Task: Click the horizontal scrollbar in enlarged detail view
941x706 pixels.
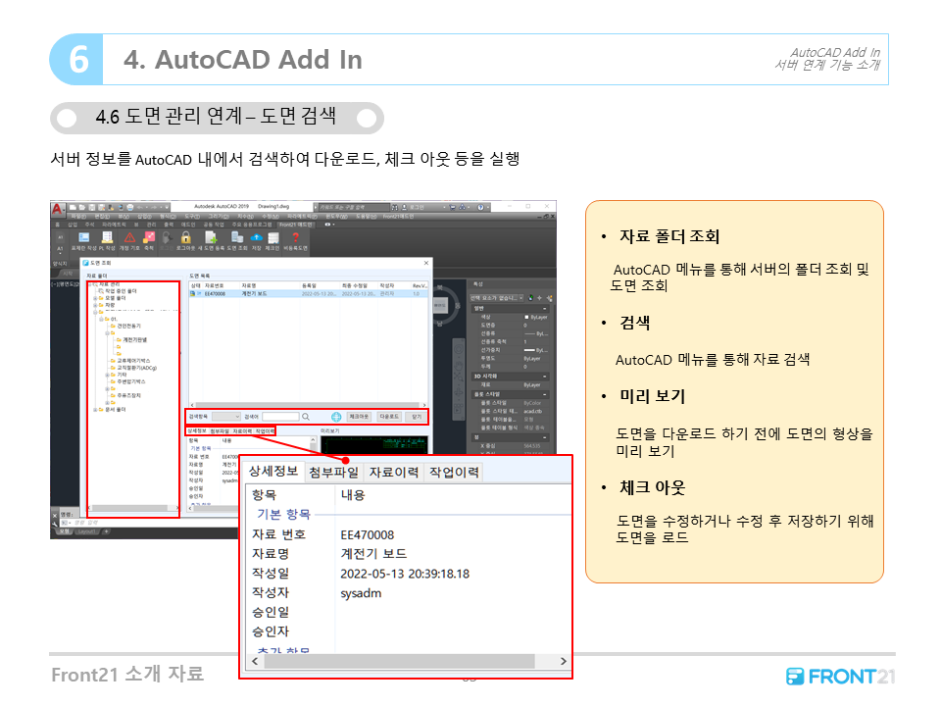Action: point(399,661)
